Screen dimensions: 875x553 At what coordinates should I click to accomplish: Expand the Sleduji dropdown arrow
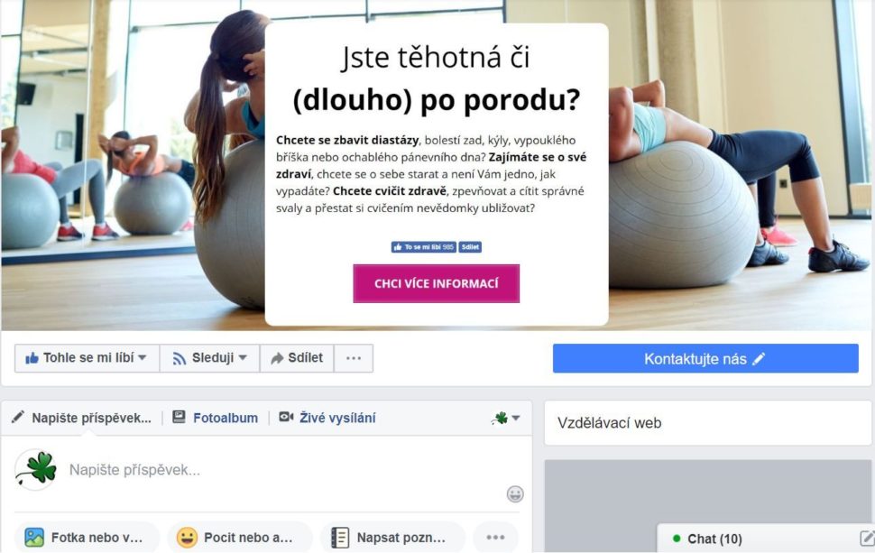[243, 358]
